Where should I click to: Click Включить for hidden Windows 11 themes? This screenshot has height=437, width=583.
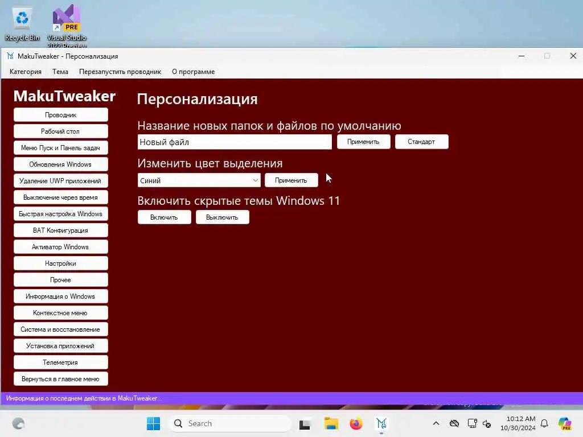point(165,217)
